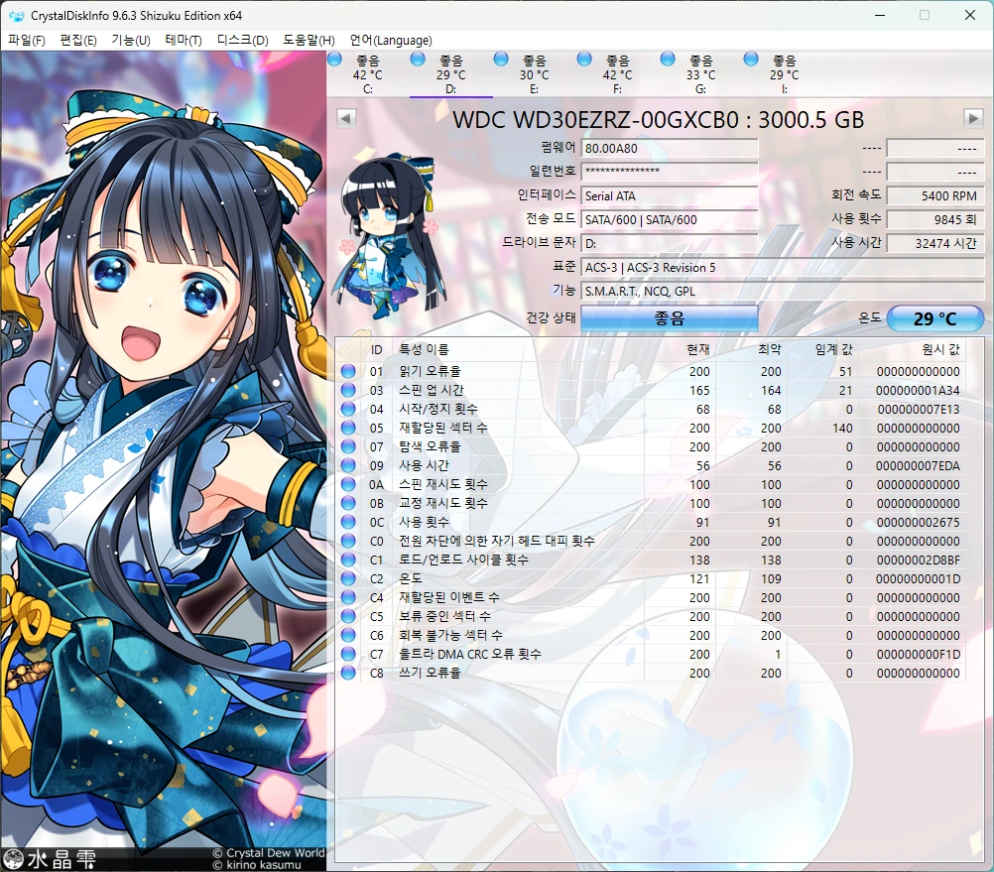Go to next disk with right arrow

(x=973, y=118)
